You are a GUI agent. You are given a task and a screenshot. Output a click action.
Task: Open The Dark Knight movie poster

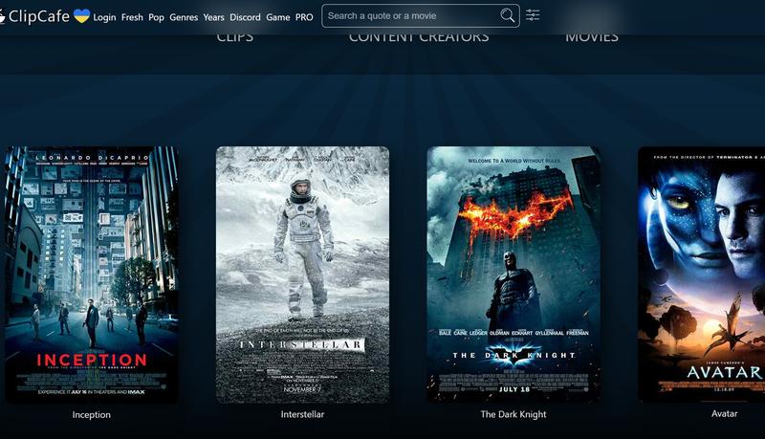pos(514,274)
